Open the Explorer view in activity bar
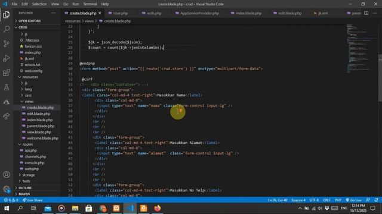The height and width of the screenshot is (214, 382). 7,15
